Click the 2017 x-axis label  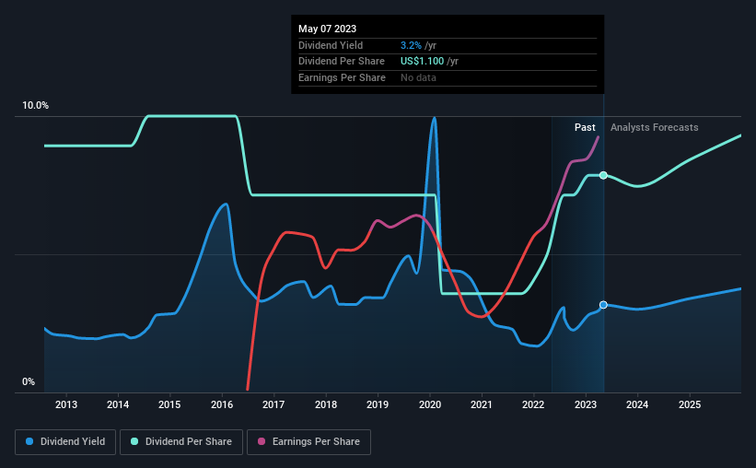(273, 404)
